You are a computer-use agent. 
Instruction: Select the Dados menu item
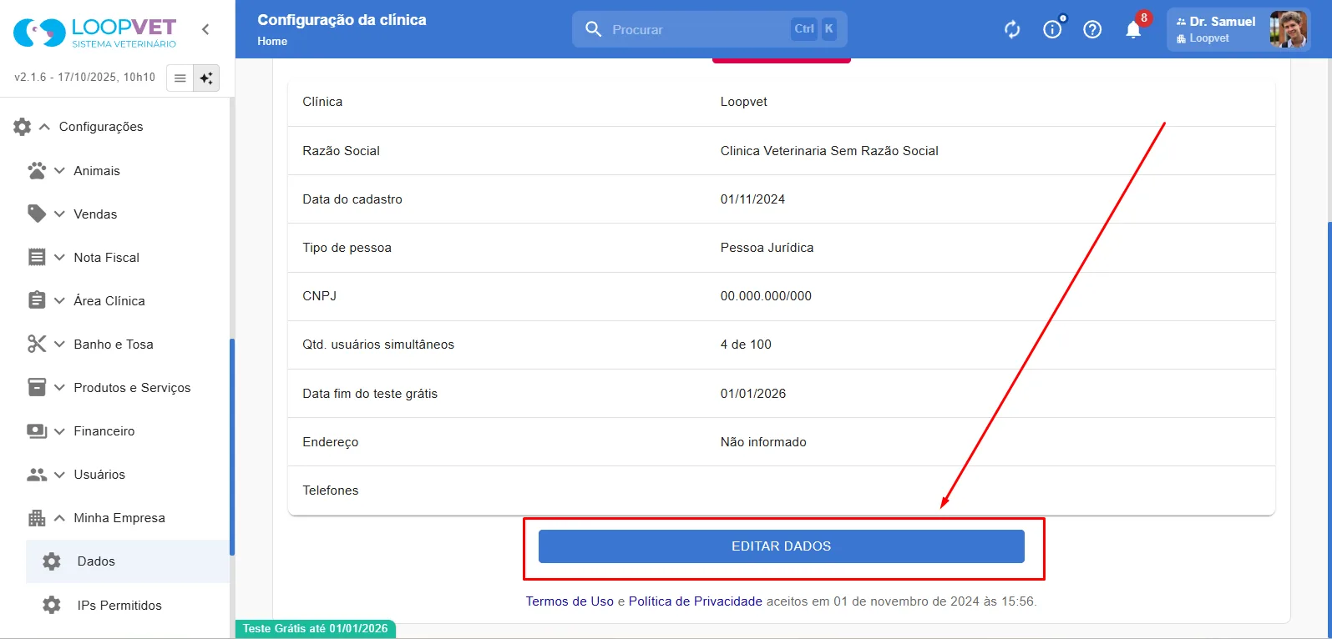(128, 561)
